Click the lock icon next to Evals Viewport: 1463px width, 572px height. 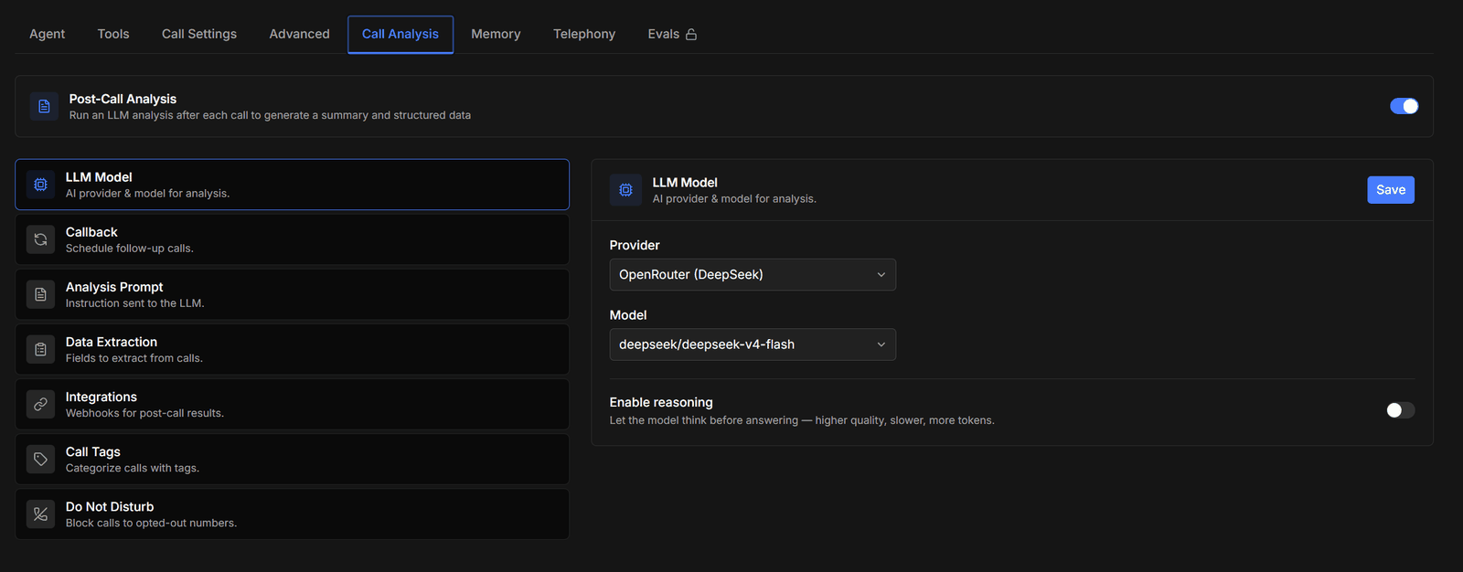(691, 34)
